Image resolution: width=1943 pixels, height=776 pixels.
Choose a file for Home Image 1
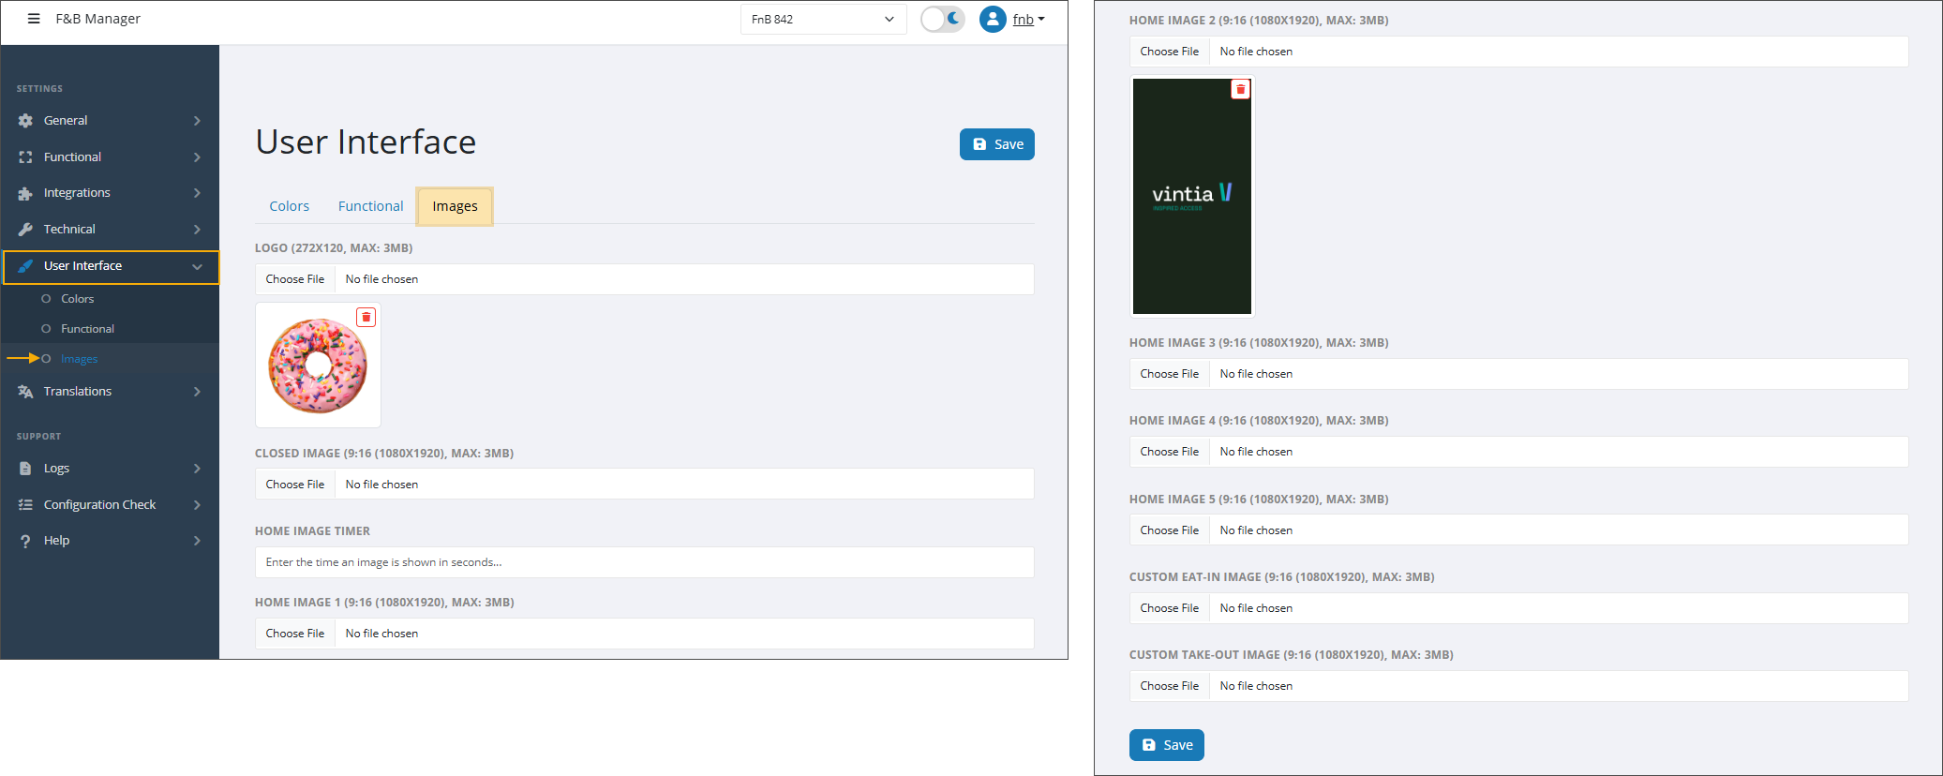pyautogui.click(x=295, y=634)
